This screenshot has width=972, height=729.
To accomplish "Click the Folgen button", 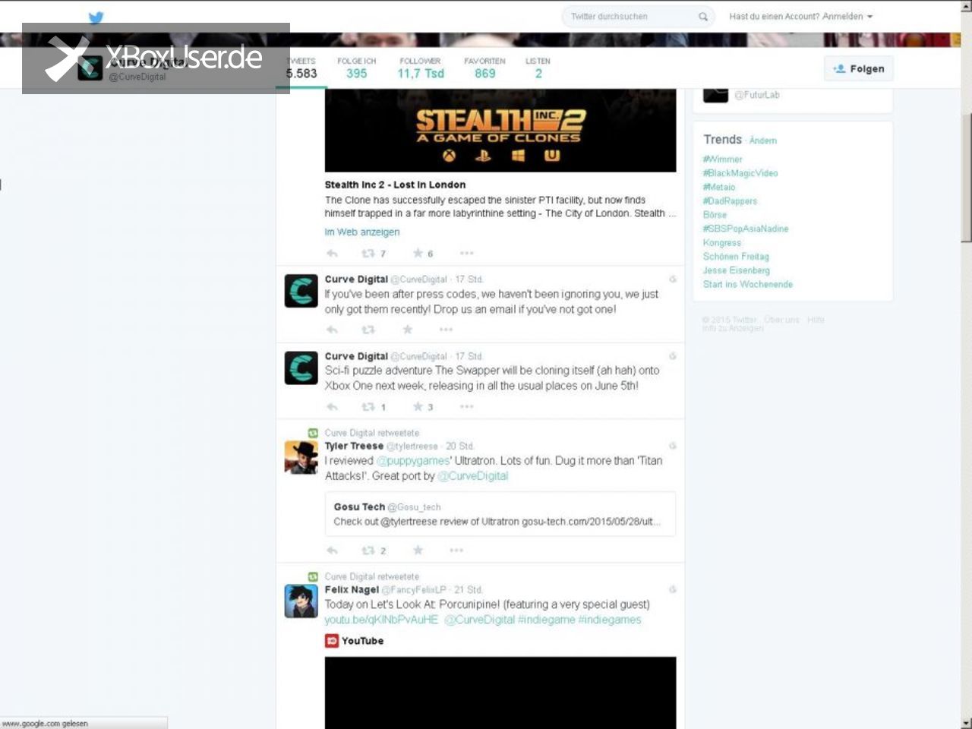I will click(859, 69).
